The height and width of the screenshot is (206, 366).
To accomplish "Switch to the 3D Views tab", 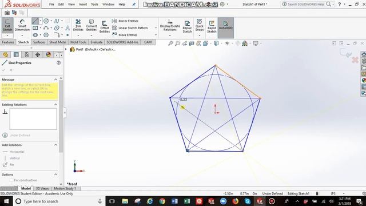I will point(42,188).
